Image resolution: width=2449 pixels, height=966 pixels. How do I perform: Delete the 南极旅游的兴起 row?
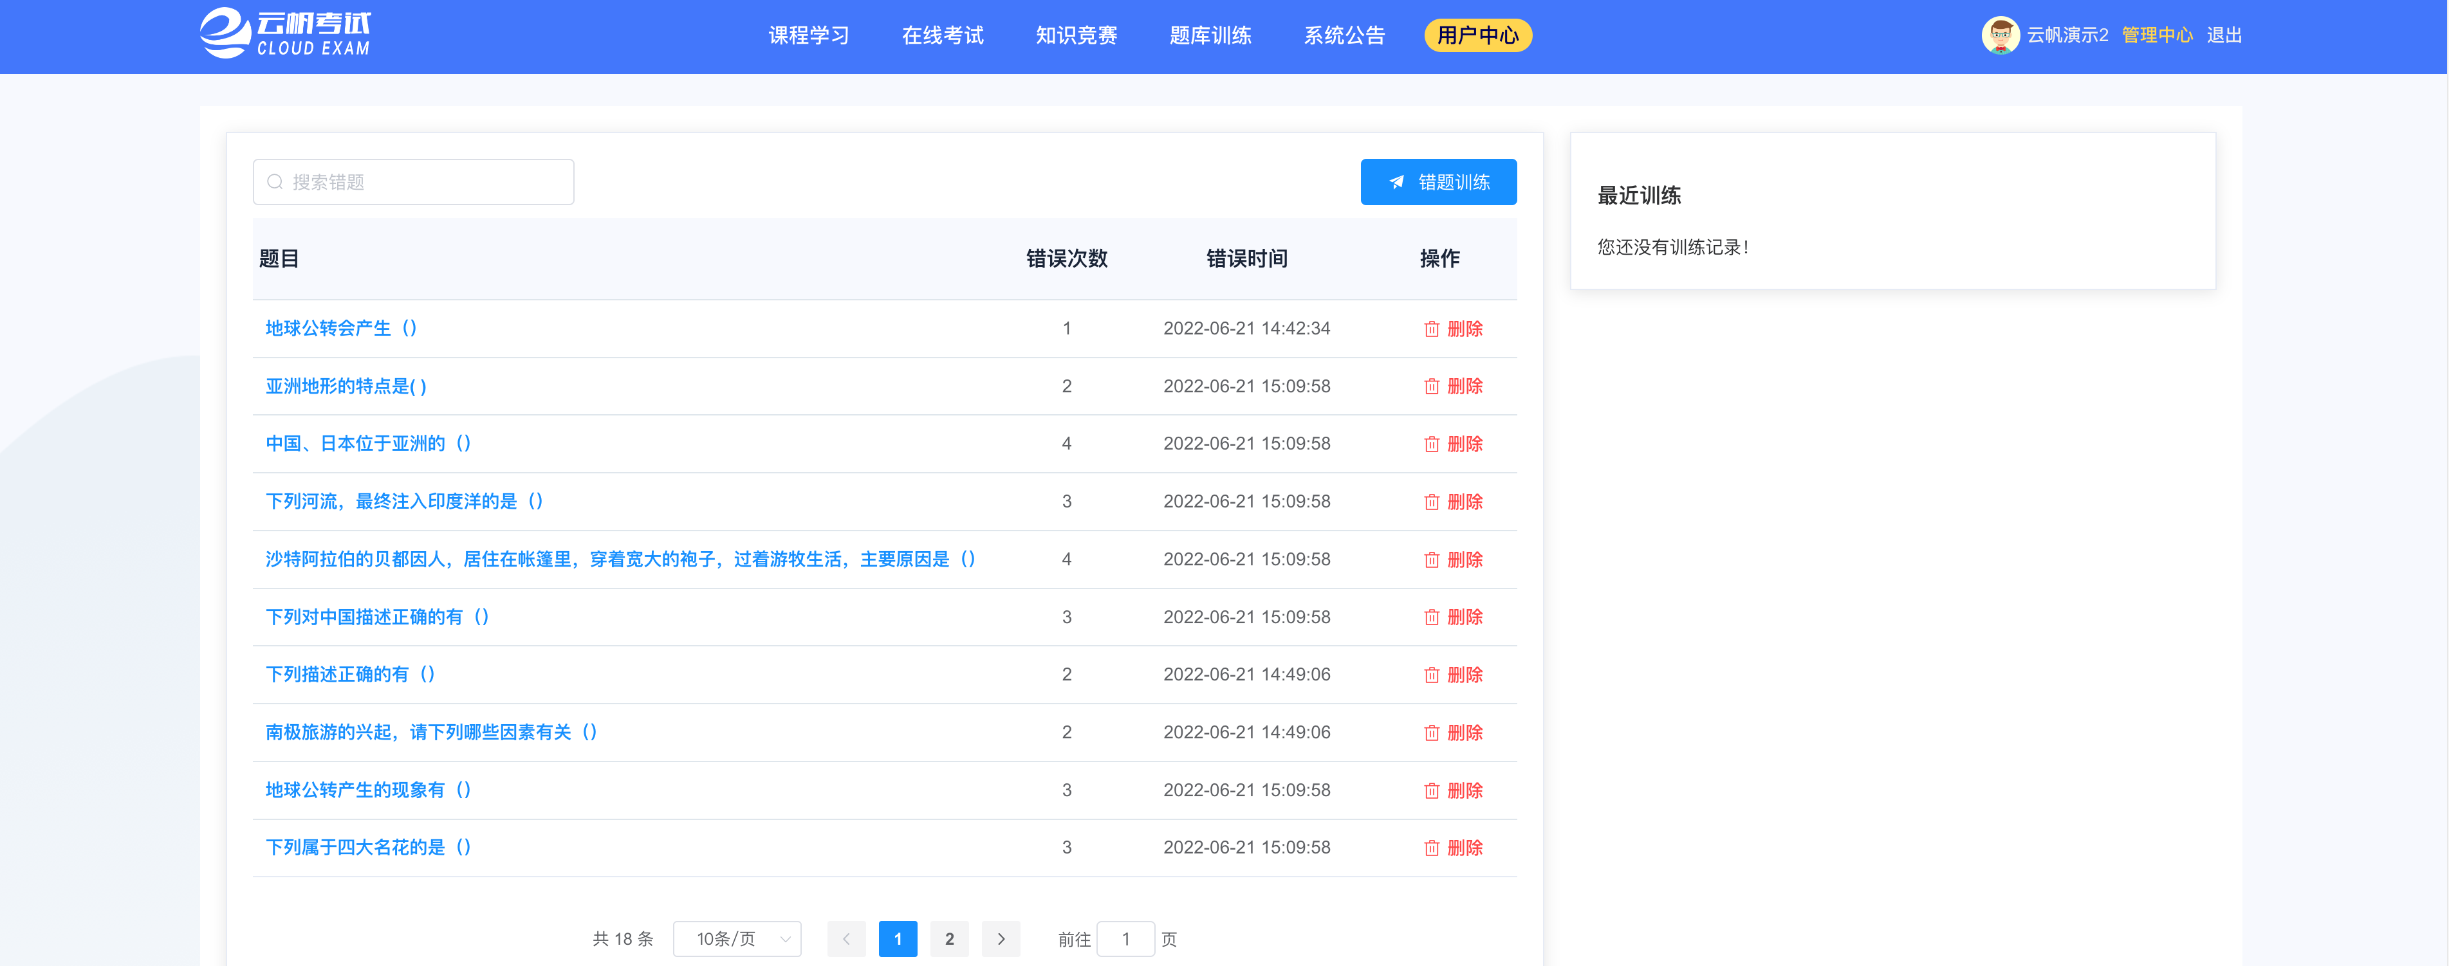coord(1453,733)
